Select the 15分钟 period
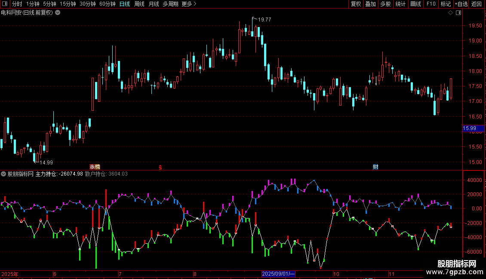Image resolution: width=486 pixels, height=279 pixels. tap(68, 4)
